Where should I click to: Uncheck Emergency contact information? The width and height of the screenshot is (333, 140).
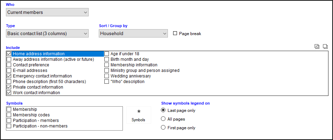point(9,76)
